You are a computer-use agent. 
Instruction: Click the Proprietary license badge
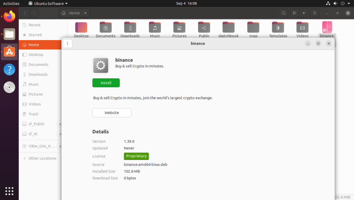(136, 156)
